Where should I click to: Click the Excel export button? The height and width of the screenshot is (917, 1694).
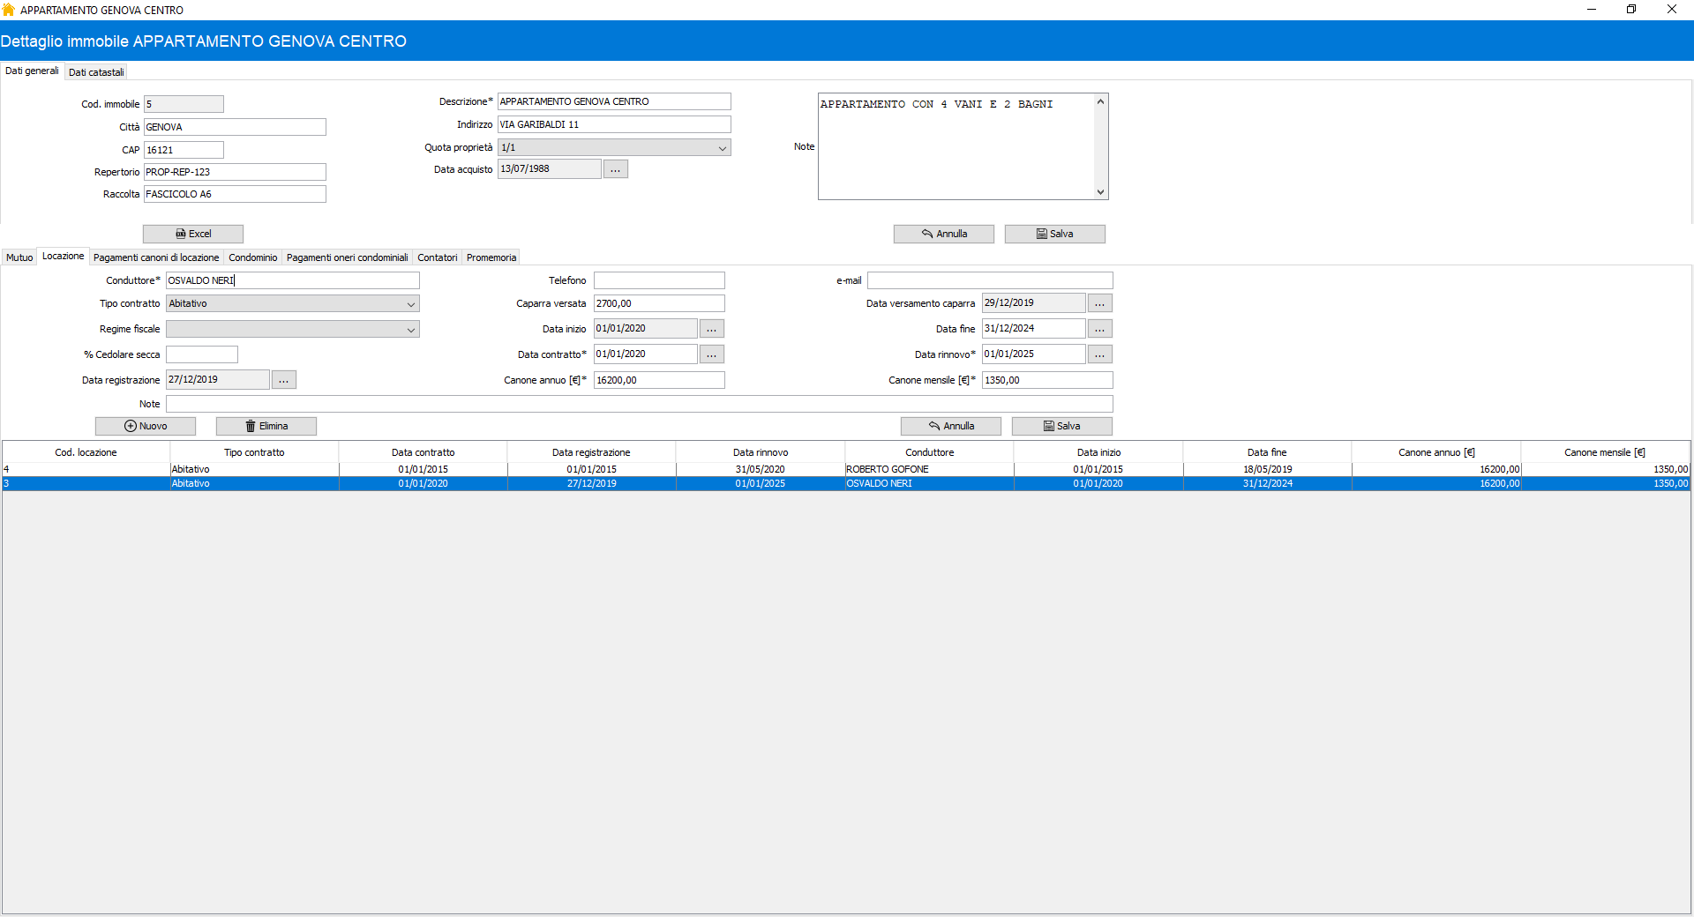coord(193,234)
